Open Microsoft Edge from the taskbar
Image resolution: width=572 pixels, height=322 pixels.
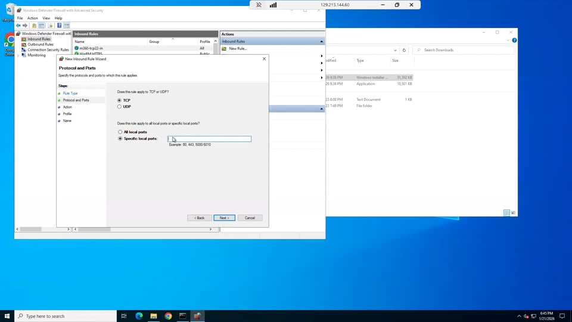139,316
